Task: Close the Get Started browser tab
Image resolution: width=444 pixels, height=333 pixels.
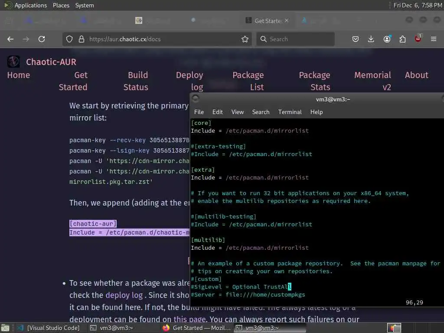Action: [x=287, y=21]
